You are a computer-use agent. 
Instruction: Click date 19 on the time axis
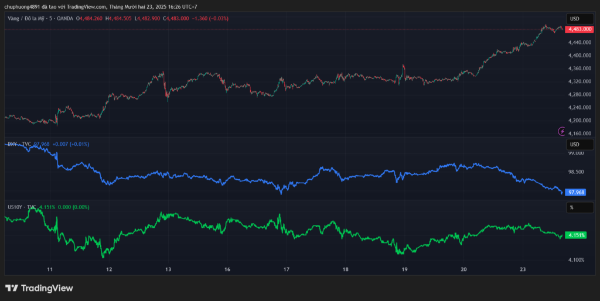[404, 270]
